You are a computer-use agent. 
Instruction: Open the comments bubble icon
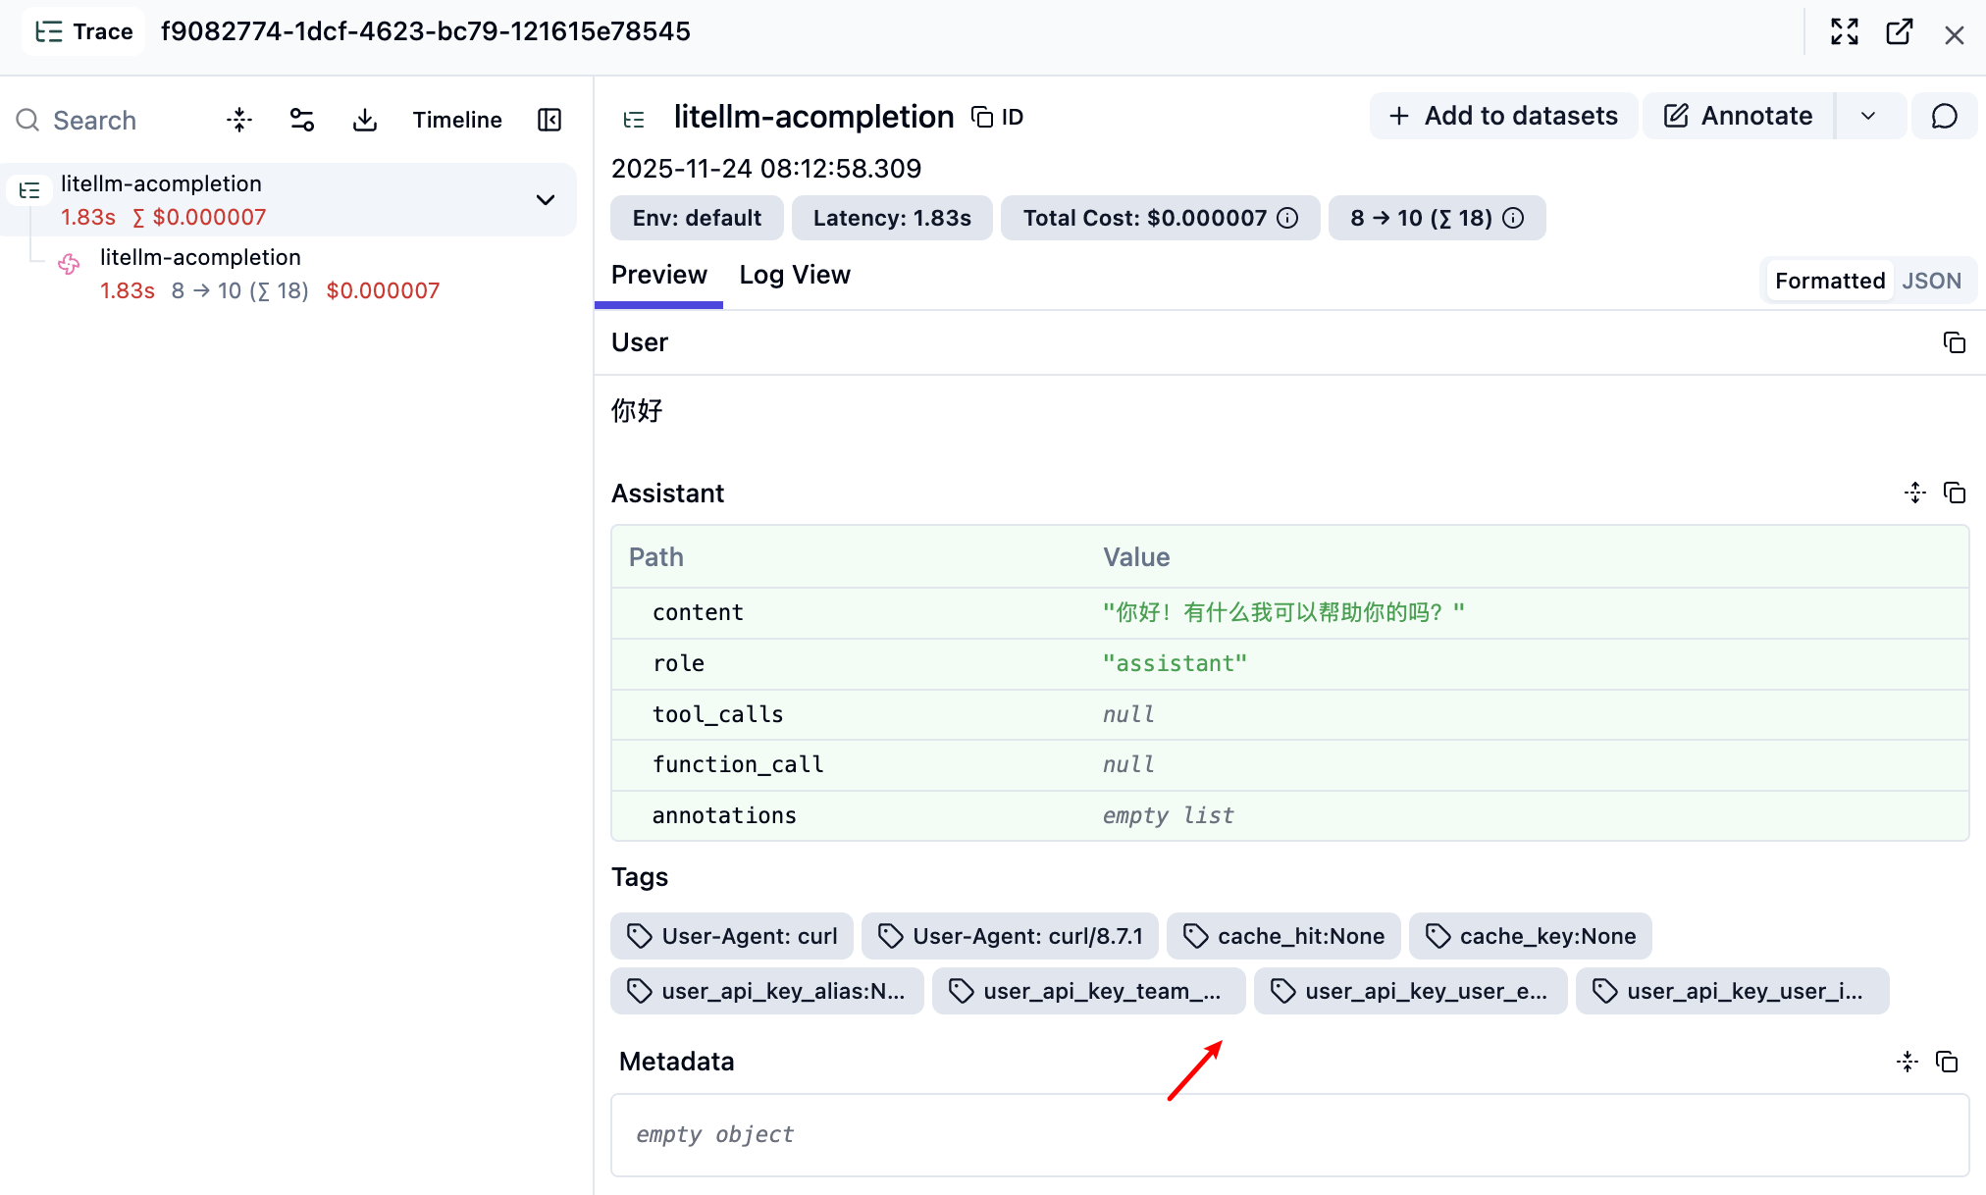click(1946, 116)
